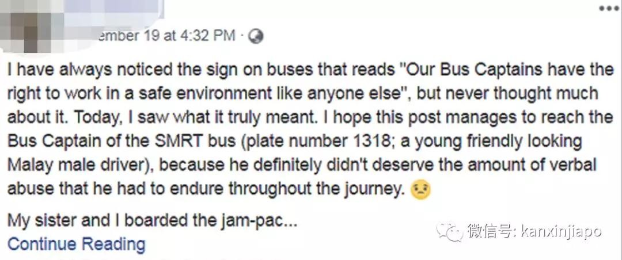Screen dimensions: 622x260
Task: Click the WeChat logo in watermark
Action: click(x=449, y=232)
